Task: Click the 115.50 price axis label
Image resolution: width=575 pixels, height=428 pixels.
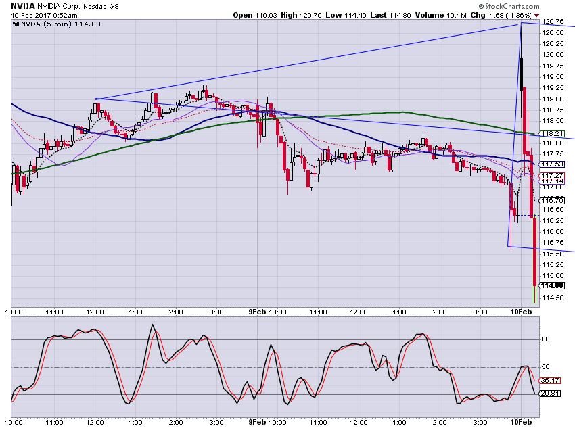Action: (x=553, y=254)
